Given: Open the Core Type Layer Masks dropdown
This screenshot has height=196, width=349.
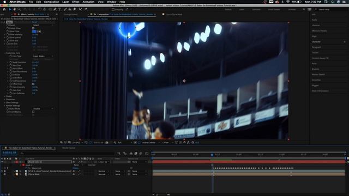Looking at the screenshot, I should tap(43, 56).
